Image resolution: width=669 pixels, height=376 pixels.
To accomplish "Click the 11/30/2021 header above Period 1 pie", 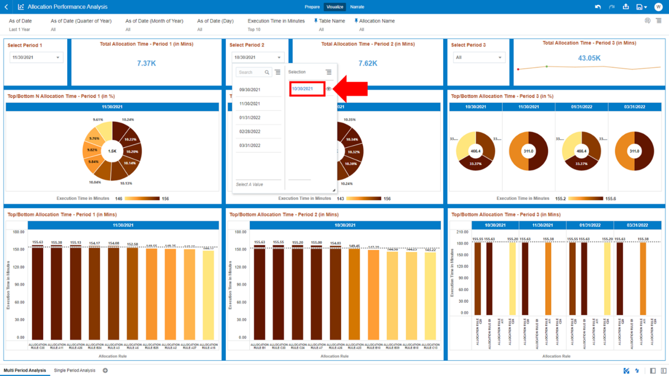I will [112, 107].
